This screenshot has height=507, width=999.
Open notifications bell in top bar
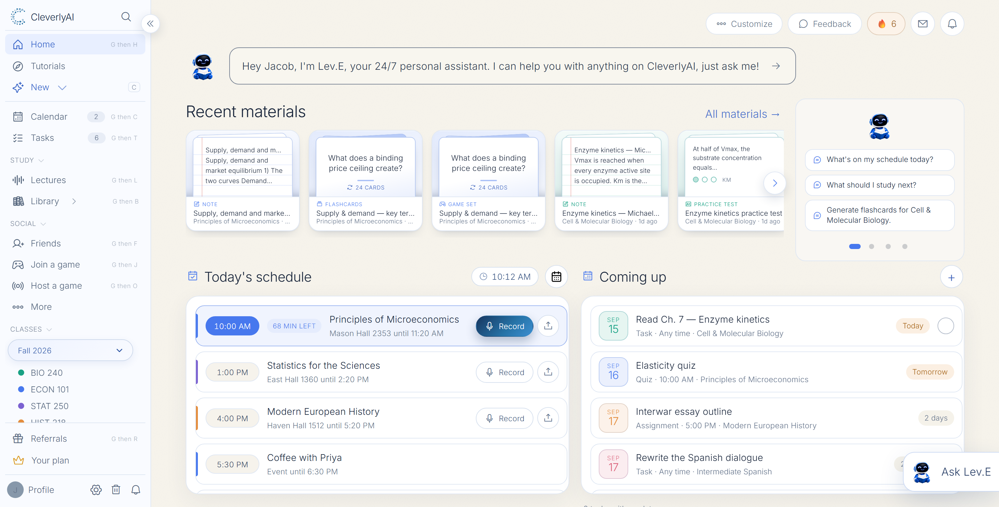tap(952, 24)
